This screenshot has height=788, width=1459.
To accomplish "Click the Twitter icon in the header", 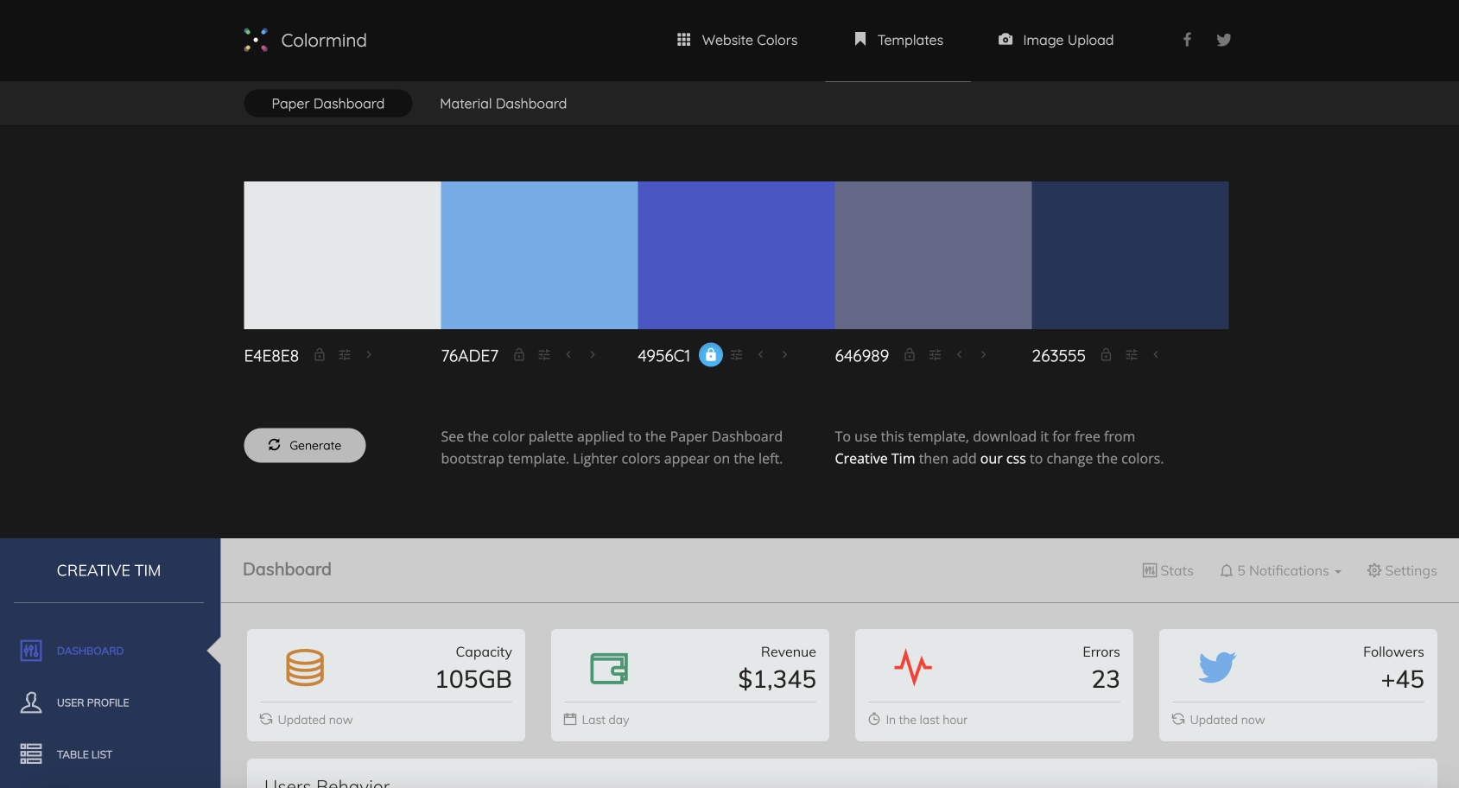I will (x=1223, y=39).
